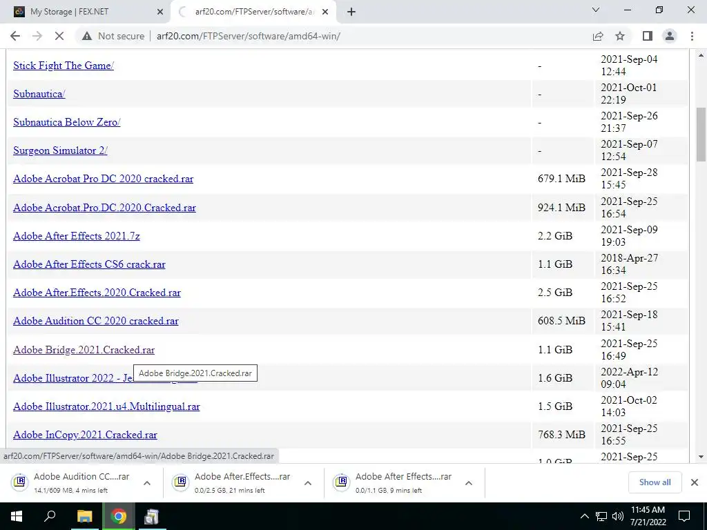Click the WinRAR taskbar icon
The height and width of the screenshot is (530, 707).
[x=151, y=516]
